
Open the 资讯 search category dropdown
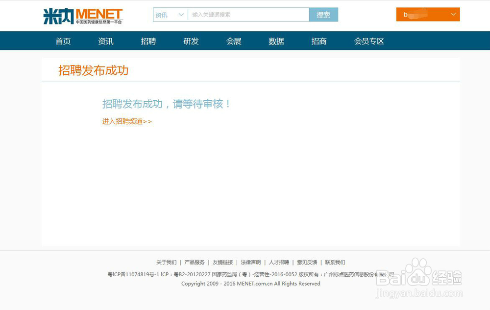click(169, 15)
